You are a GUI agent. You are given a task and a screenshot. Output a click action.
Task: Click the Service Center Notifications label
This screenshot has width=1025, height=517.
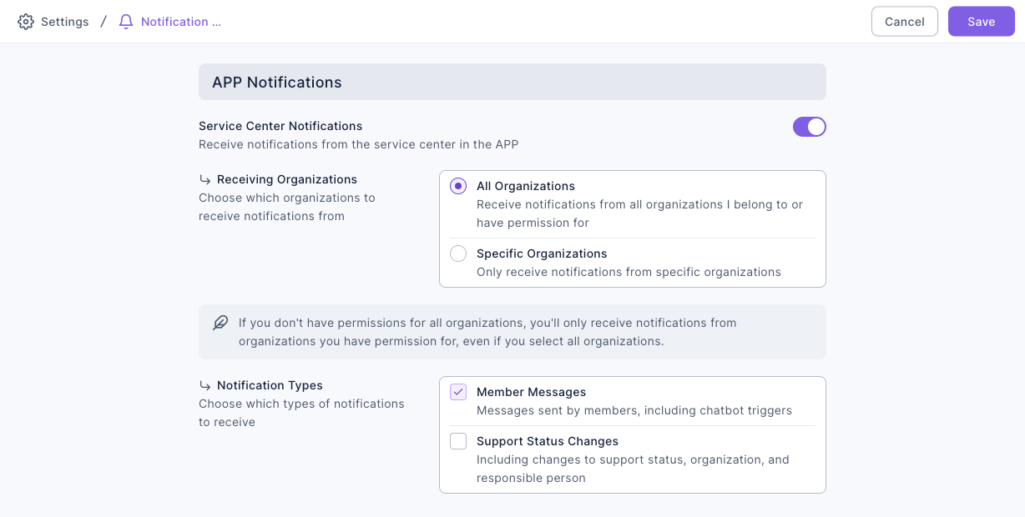click(x=280, y=126)
